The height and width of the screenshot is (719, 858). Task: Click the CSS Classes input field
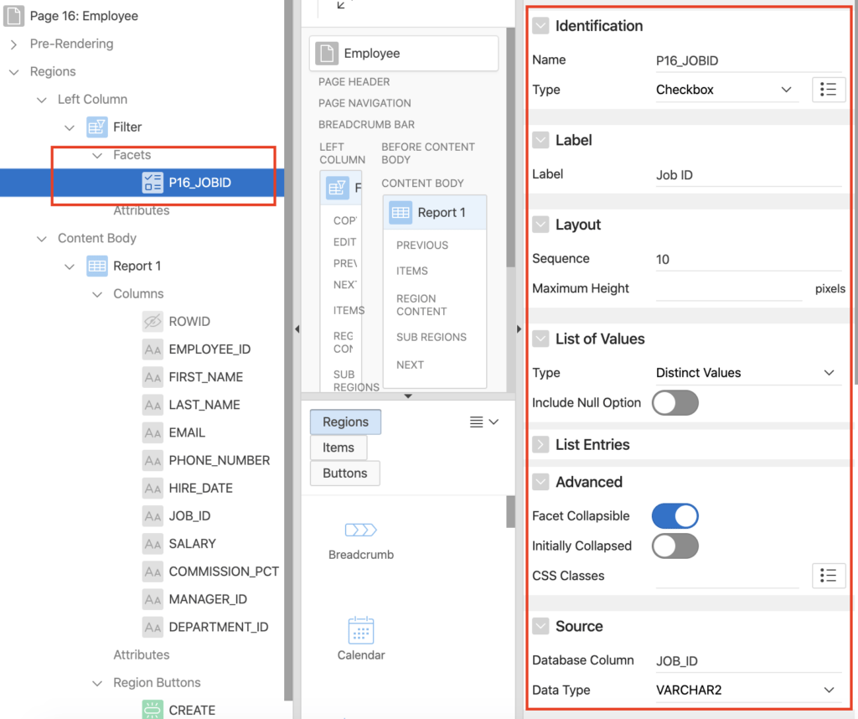click(x=727, y=577)
